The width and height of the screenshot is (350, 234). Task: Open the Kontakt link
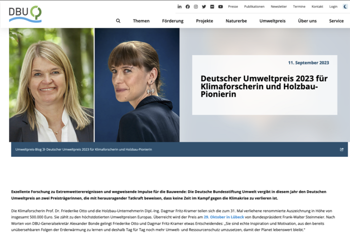coord(317,7)
